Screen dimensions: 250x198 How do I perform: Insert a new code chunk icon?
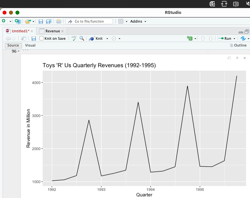[190, 38]
